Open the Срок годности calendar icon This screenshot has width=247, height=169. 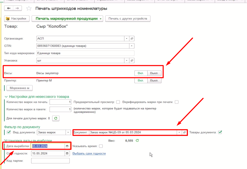point(67,153)
